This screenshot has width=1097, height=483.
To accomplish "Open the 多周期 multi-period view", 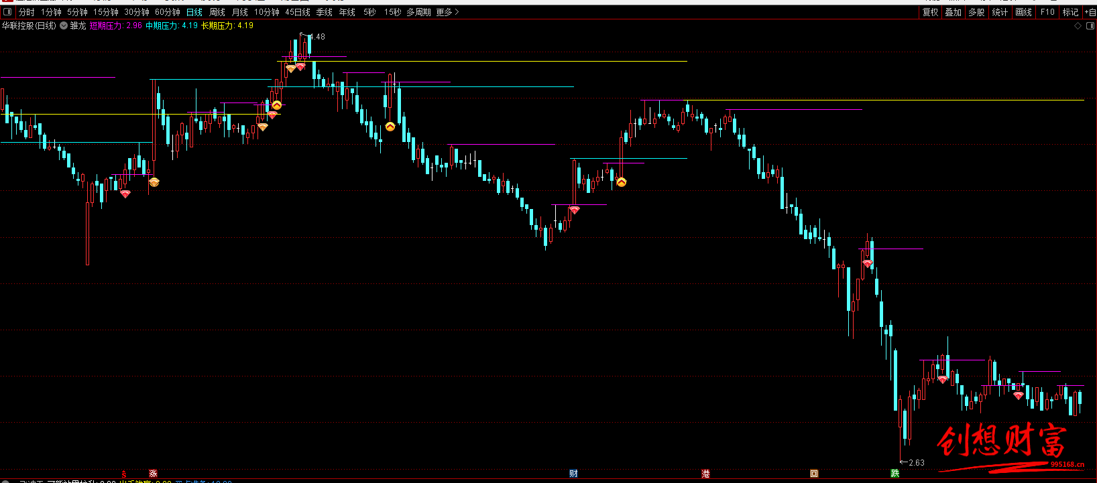I will pos(418,12).
